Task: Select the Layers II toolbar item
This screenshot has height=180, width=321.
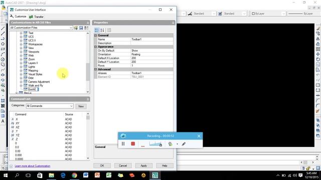Action: 33,63
